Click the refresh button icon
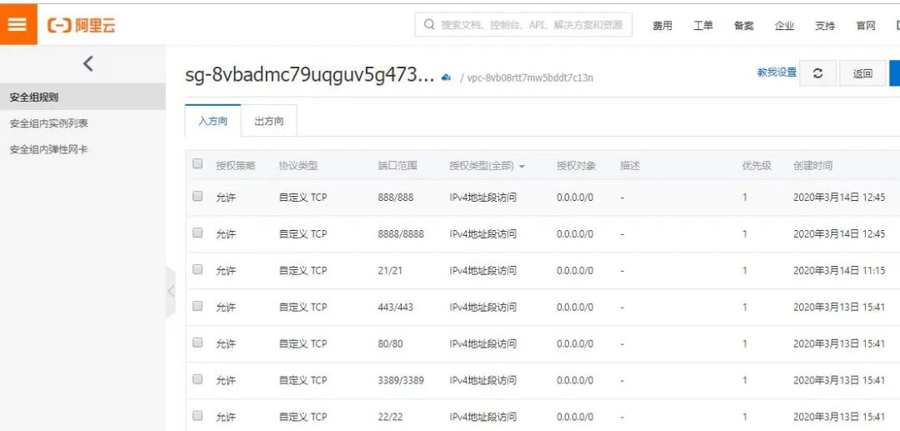Image resolution: width=900 pixels, height=431 pixels. tap(818, 73)
